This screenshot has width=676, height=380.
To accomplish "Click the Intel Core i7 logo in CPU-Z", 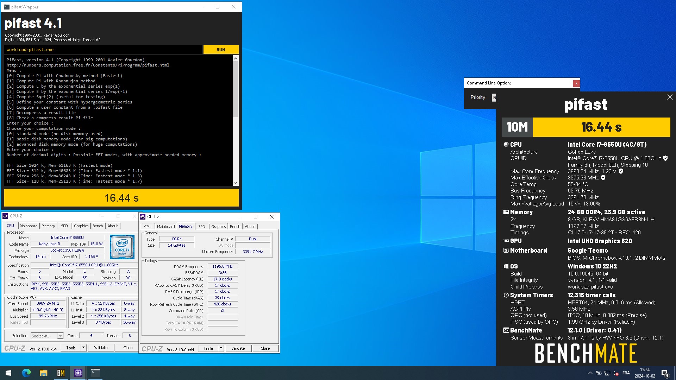I will tap(122, 247).
